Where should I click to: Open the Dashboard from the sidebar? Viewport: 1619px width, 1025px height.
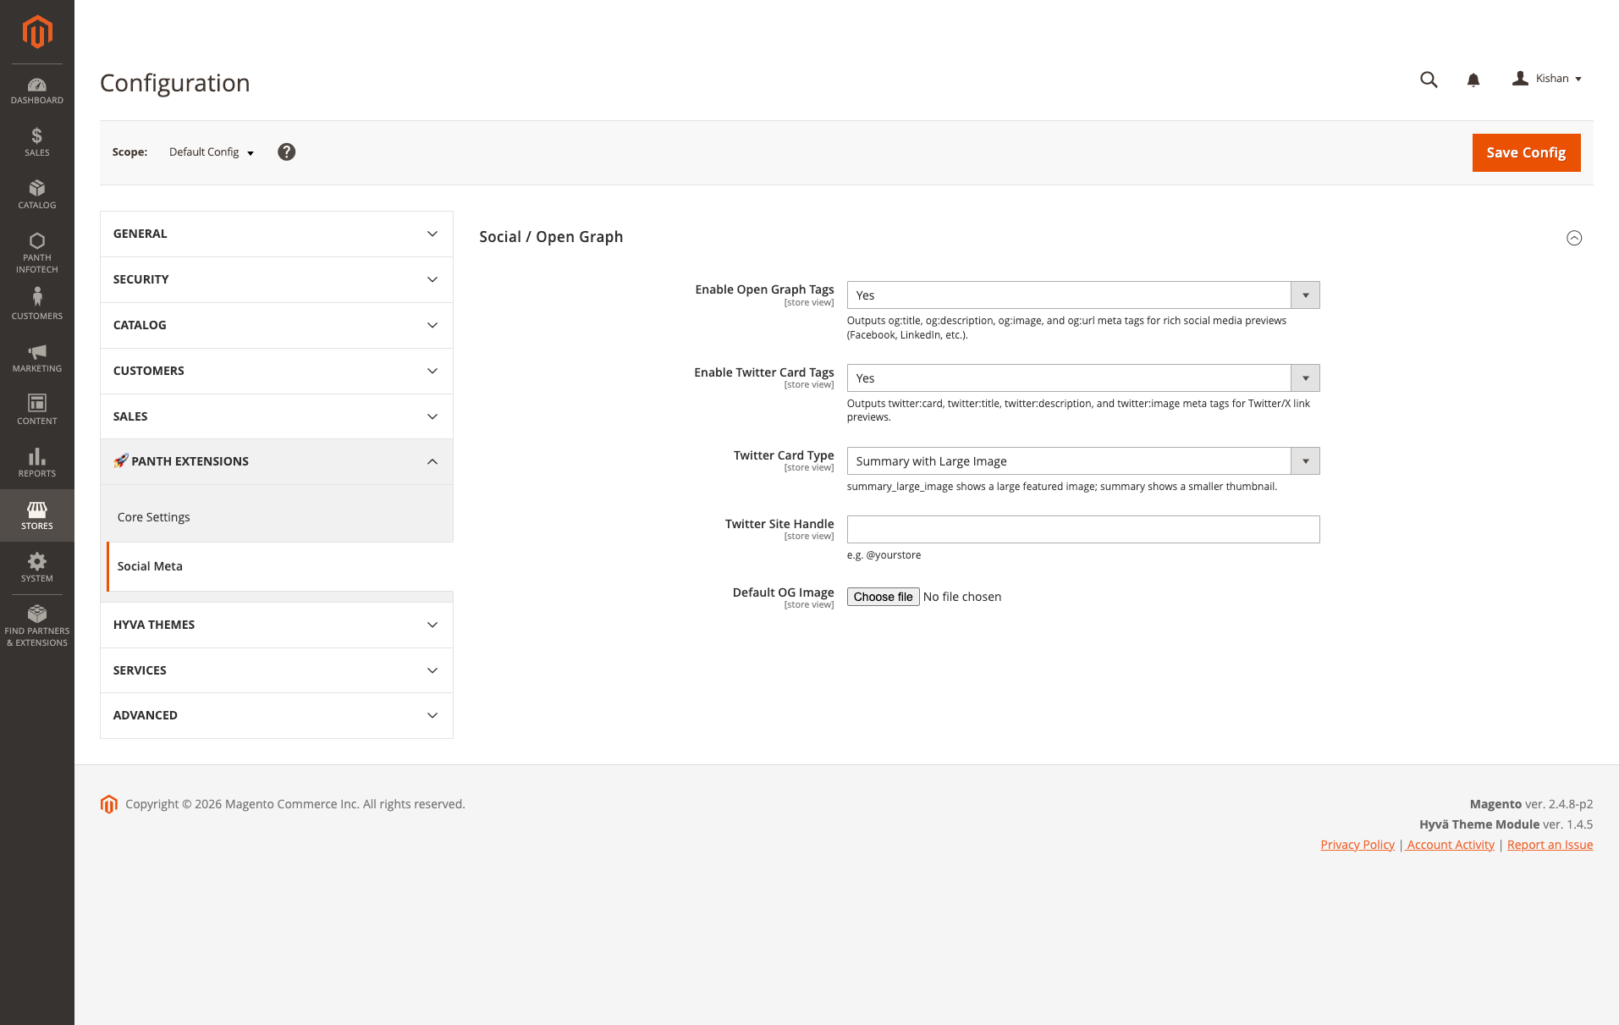(36, 89)
